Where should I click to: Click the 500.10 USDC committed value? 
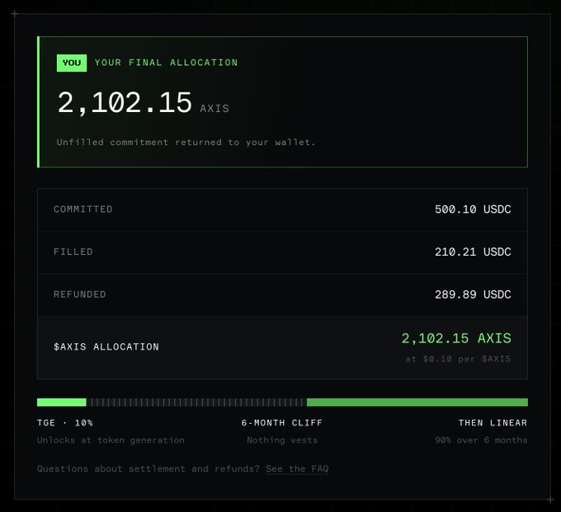(473, 209)
